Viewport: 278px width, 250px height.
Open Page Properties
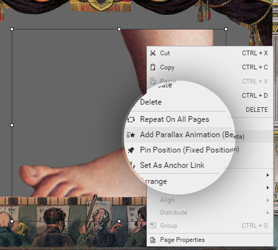pos(182,240)
